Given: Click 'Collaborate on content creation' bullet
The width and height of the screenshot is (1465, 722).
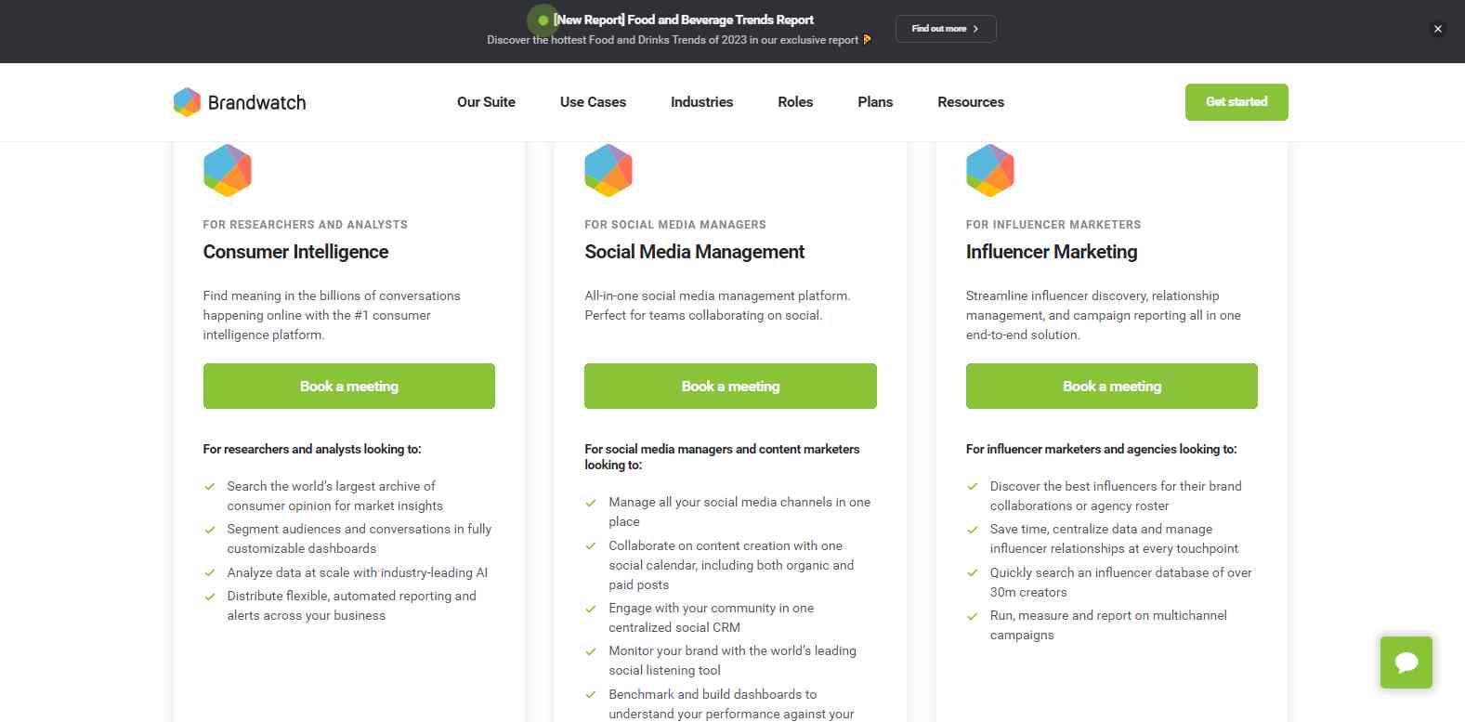Looking at the screenshot, I should click(731, 565).
